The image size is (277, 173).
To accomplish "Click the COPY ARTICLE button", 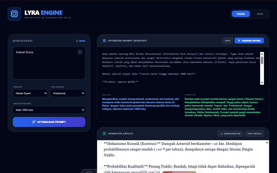I will coord(255,134).
